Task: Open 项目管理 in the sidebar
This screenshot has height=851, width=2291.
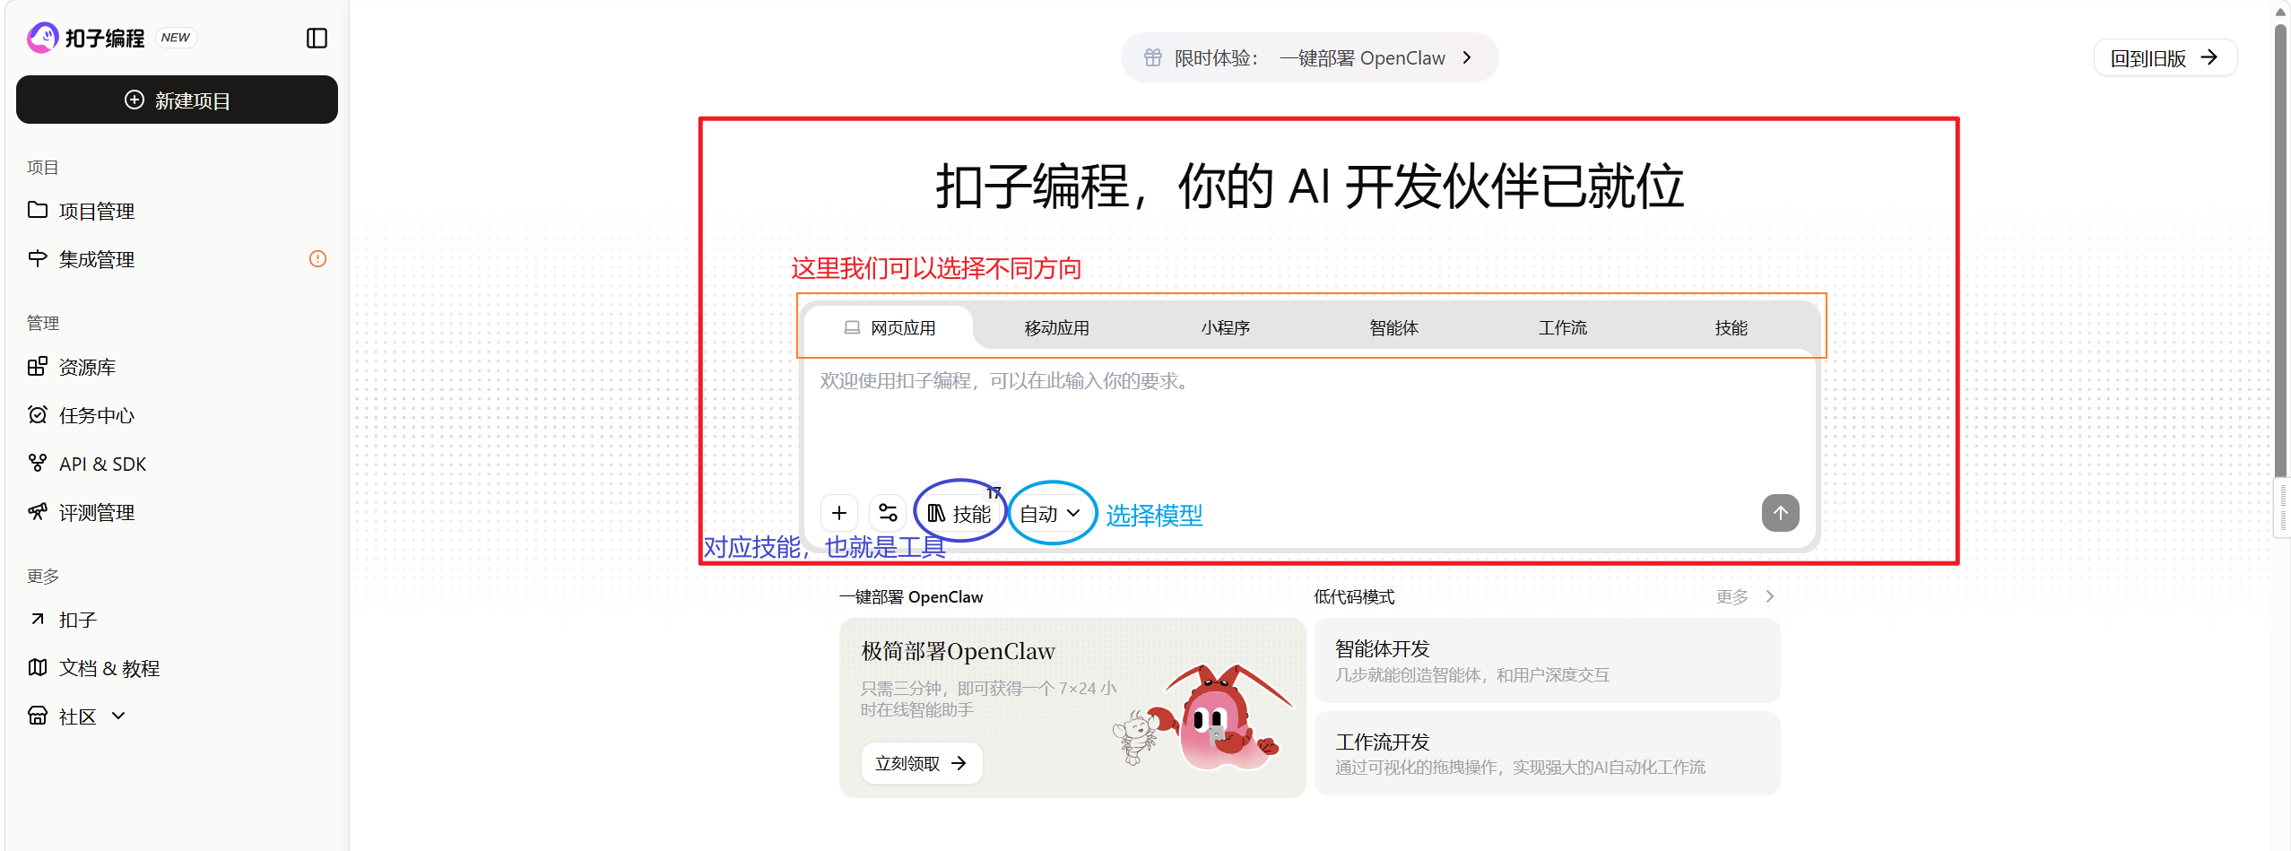Action: point(177,211)
